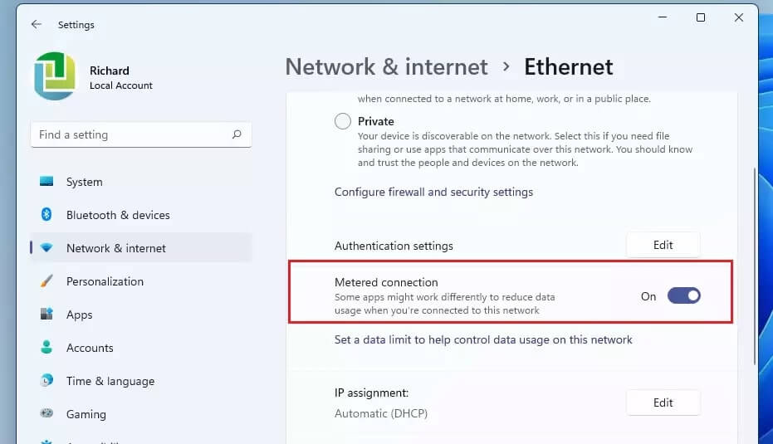The width and height of the screenshot is (773, 444).
Task: Go to Network & internet breadcrumb
Action: [x=386, y=67]
